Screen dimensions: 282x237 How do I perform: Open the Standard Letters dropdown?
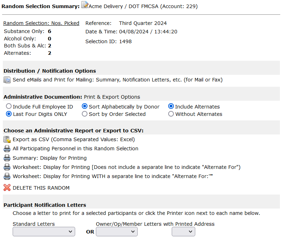coord(44,232)
